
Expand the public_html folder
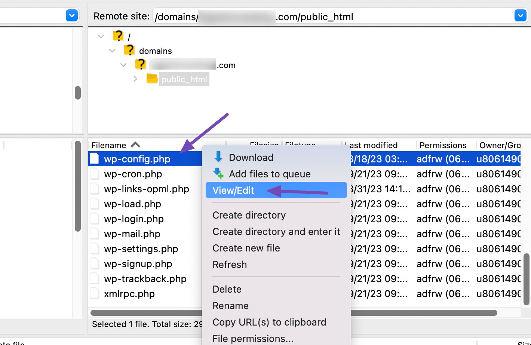click(135, 79)
